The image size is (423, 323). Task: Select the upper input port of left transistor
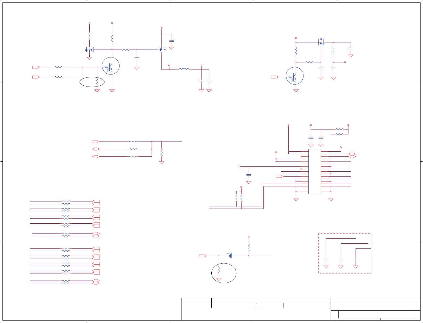[36, 67]
